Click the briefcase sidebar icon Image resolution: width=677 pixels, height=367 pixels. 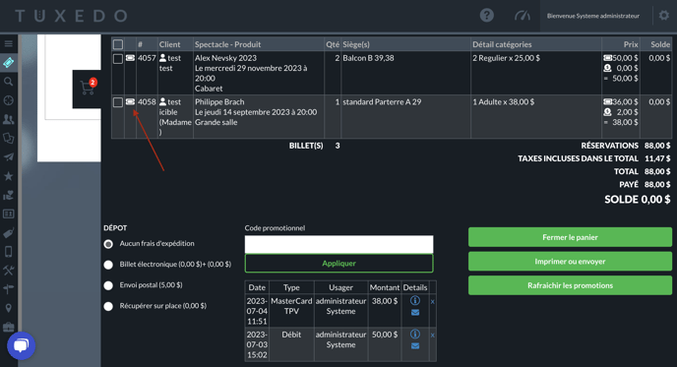8,327
